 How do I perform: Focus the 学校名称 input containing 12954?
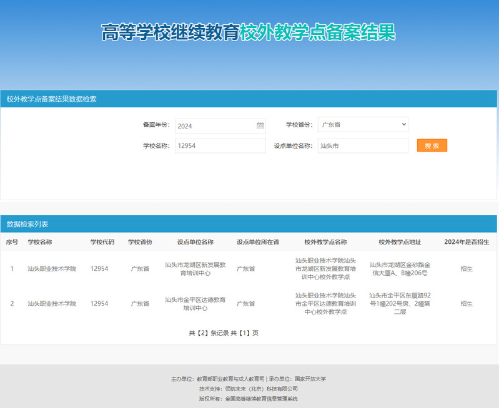click(220, 145)
